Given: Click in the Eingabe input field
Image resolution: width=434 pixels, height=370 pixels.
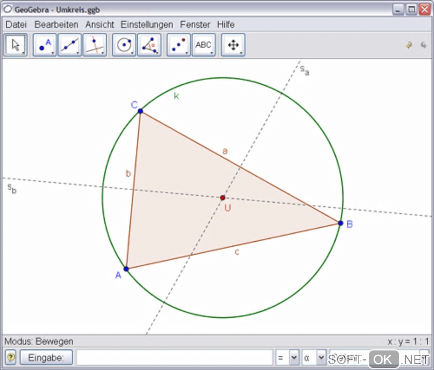Looking at the screenshot, I should (x=174, y=358).
